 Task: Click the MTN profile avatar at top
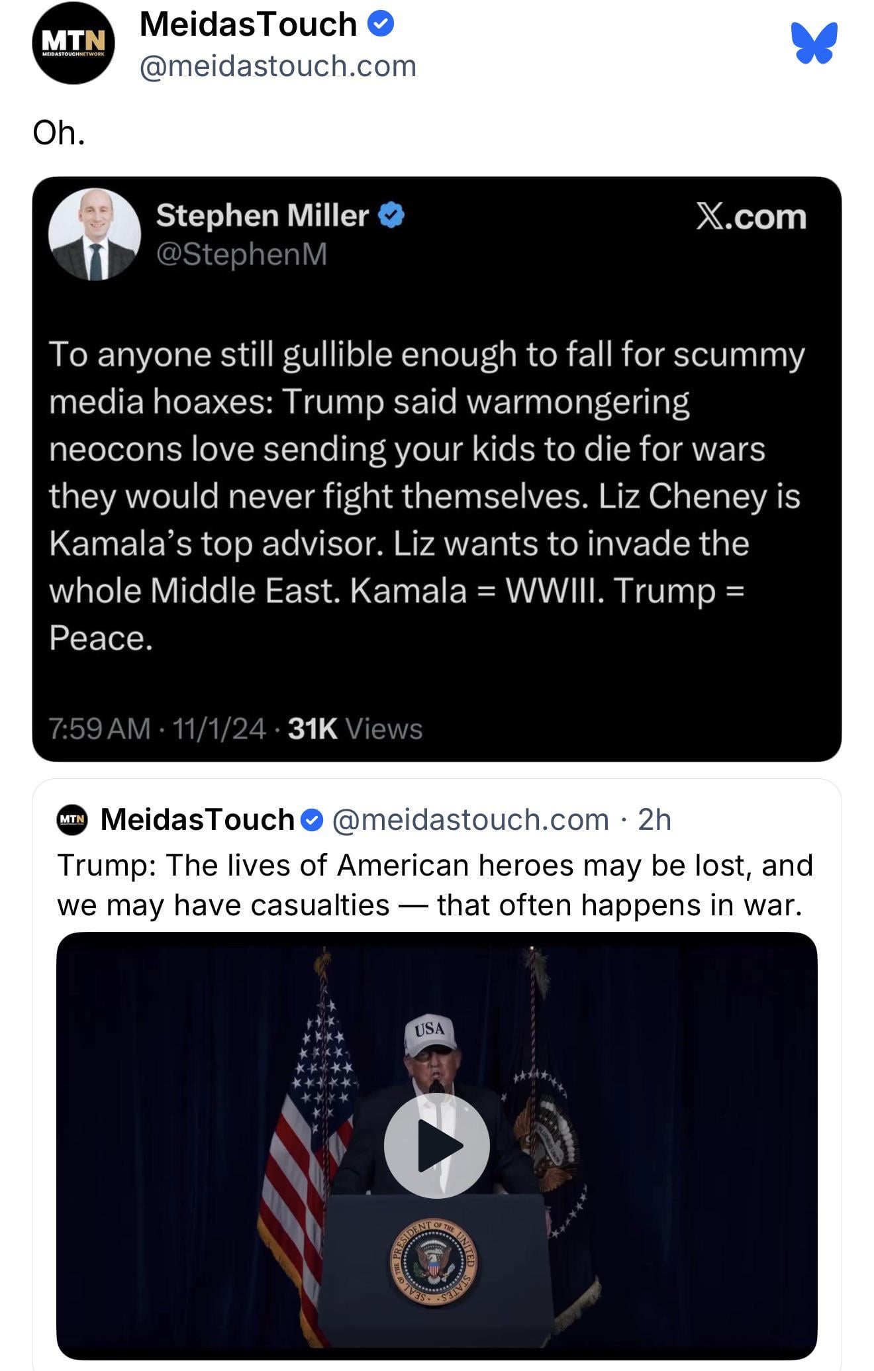[x=73, y=44]
